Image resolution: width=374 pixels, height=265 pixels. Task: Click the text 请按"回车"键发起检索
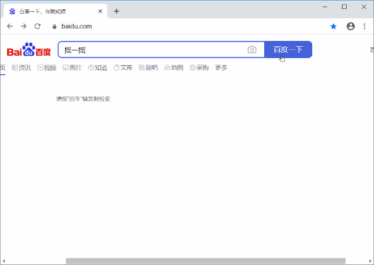click(83, 99)
